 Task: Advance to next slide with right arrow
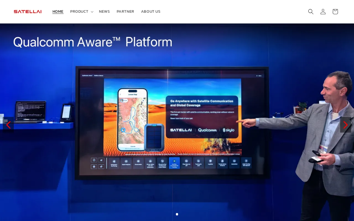tap(345, 125)
